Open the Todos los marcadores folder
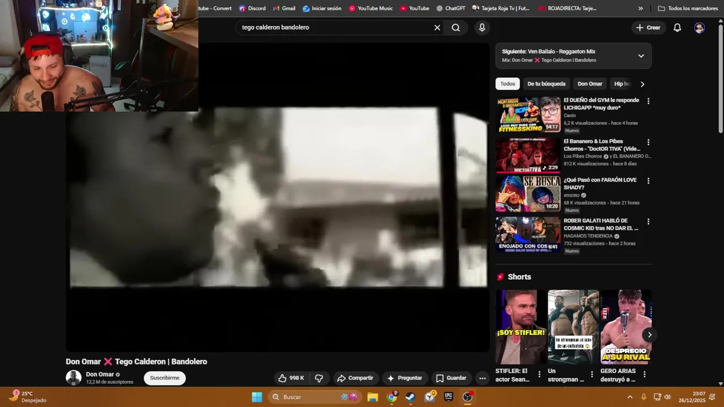Screen dimensions: 724x407 [x=688, y=8]
